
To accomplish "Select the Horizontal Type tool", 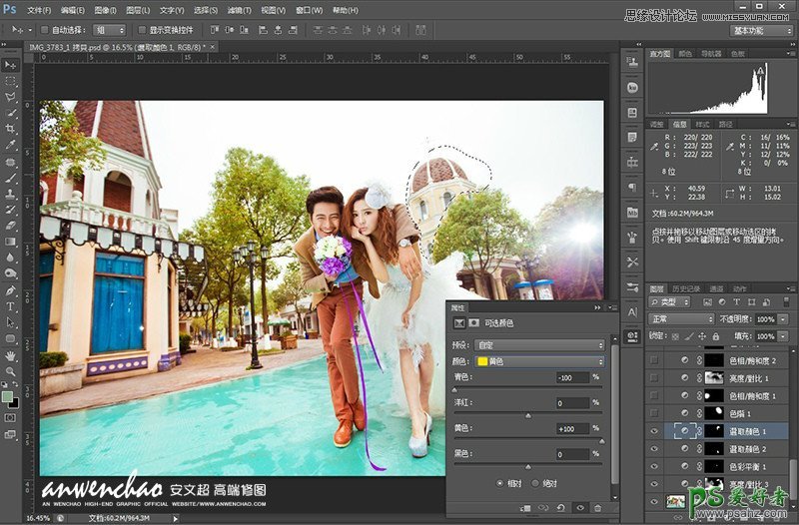I will click(x=11, y=306).
